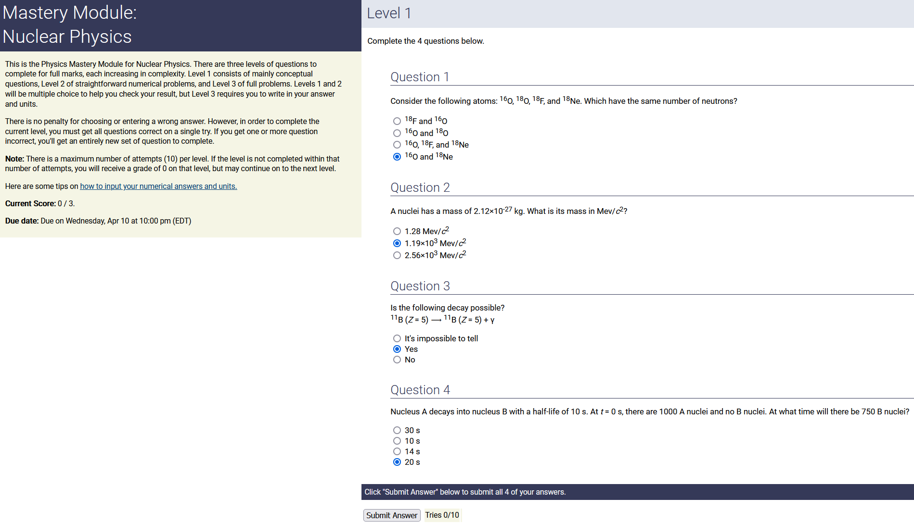The width and height of the screenshot is (914, 523).
Task: Choose 30 s for Question 4
Action: pyautogui.click(x=397, y=430)
